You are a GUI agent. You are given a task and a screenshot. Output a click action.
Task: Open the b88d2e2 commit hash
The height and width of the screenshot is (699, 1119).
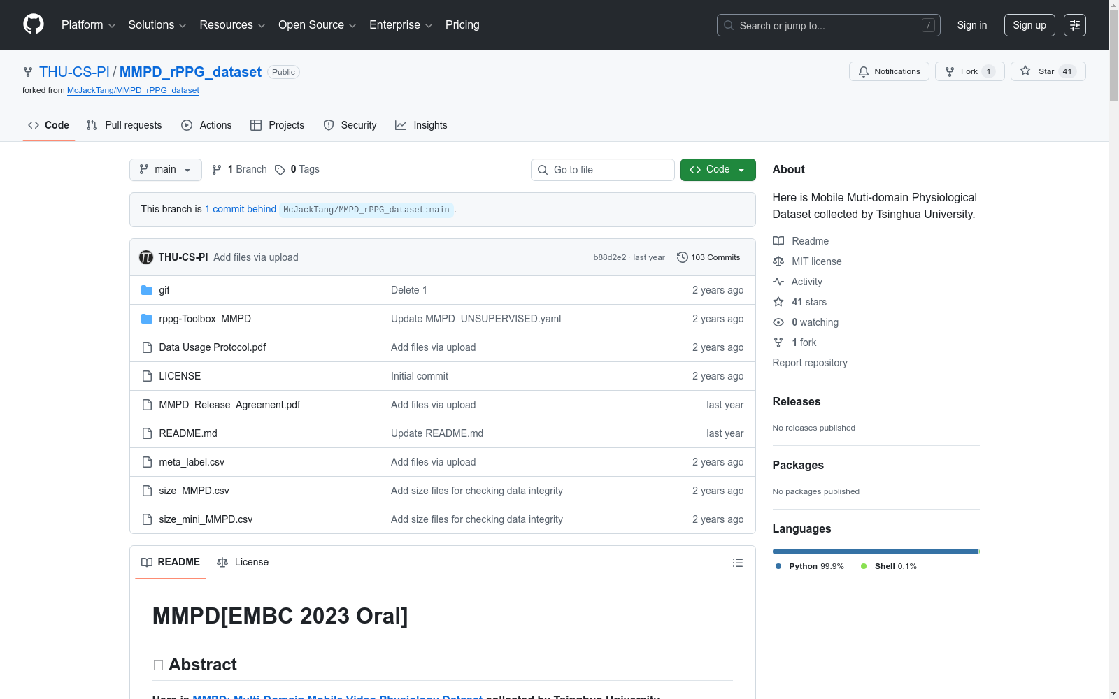(x=610, y=257)
